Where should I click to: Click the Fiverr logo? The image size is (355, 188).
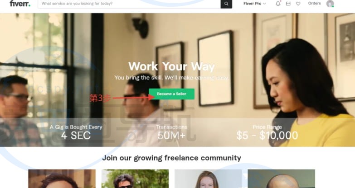click(x=20, y=4)
